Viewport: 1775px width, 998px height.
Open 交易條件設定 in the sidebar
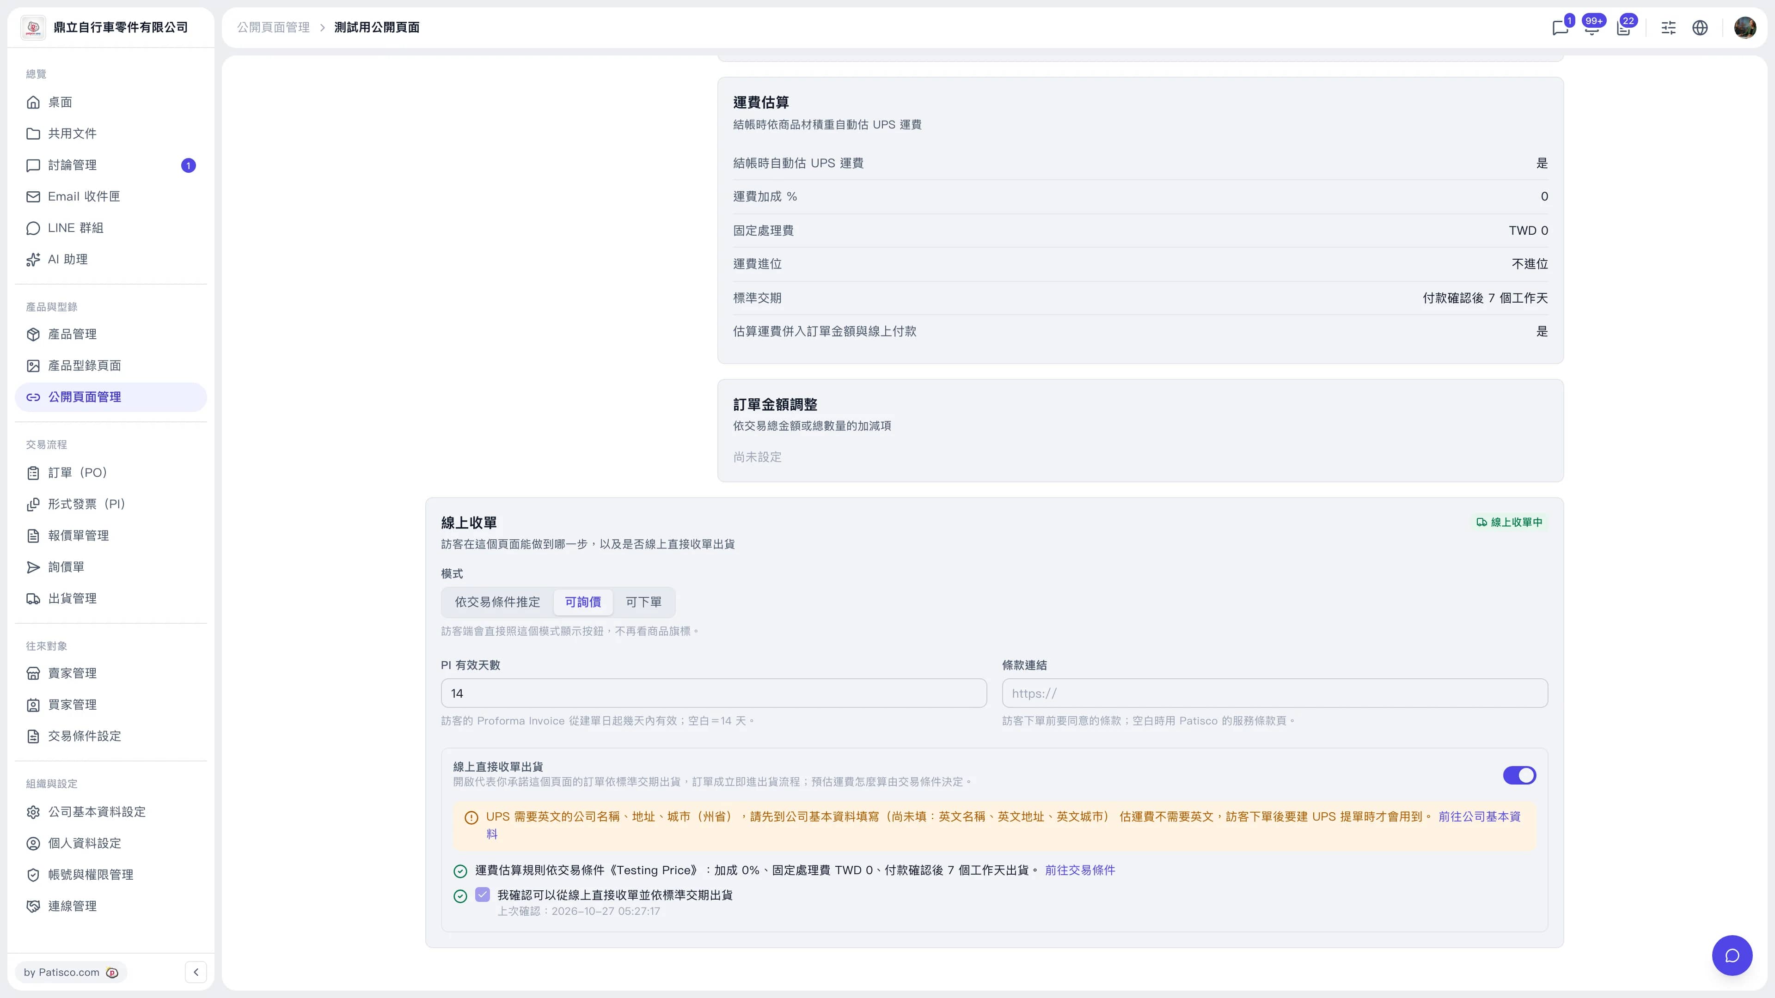(111, 736)
